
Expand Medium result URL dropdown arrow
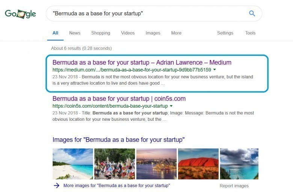click(214, 70)
